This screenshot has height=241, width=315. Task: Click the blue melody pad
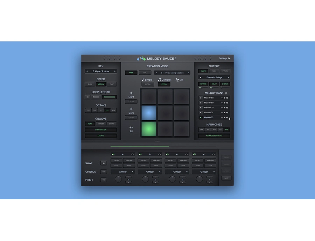click(148, 113)
